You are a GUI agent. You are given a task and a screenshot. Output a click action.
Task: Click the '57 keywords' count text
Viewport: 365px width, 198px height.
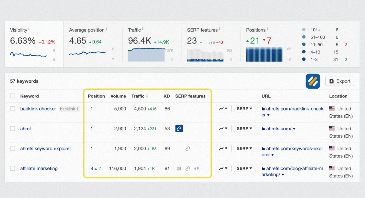24,81
